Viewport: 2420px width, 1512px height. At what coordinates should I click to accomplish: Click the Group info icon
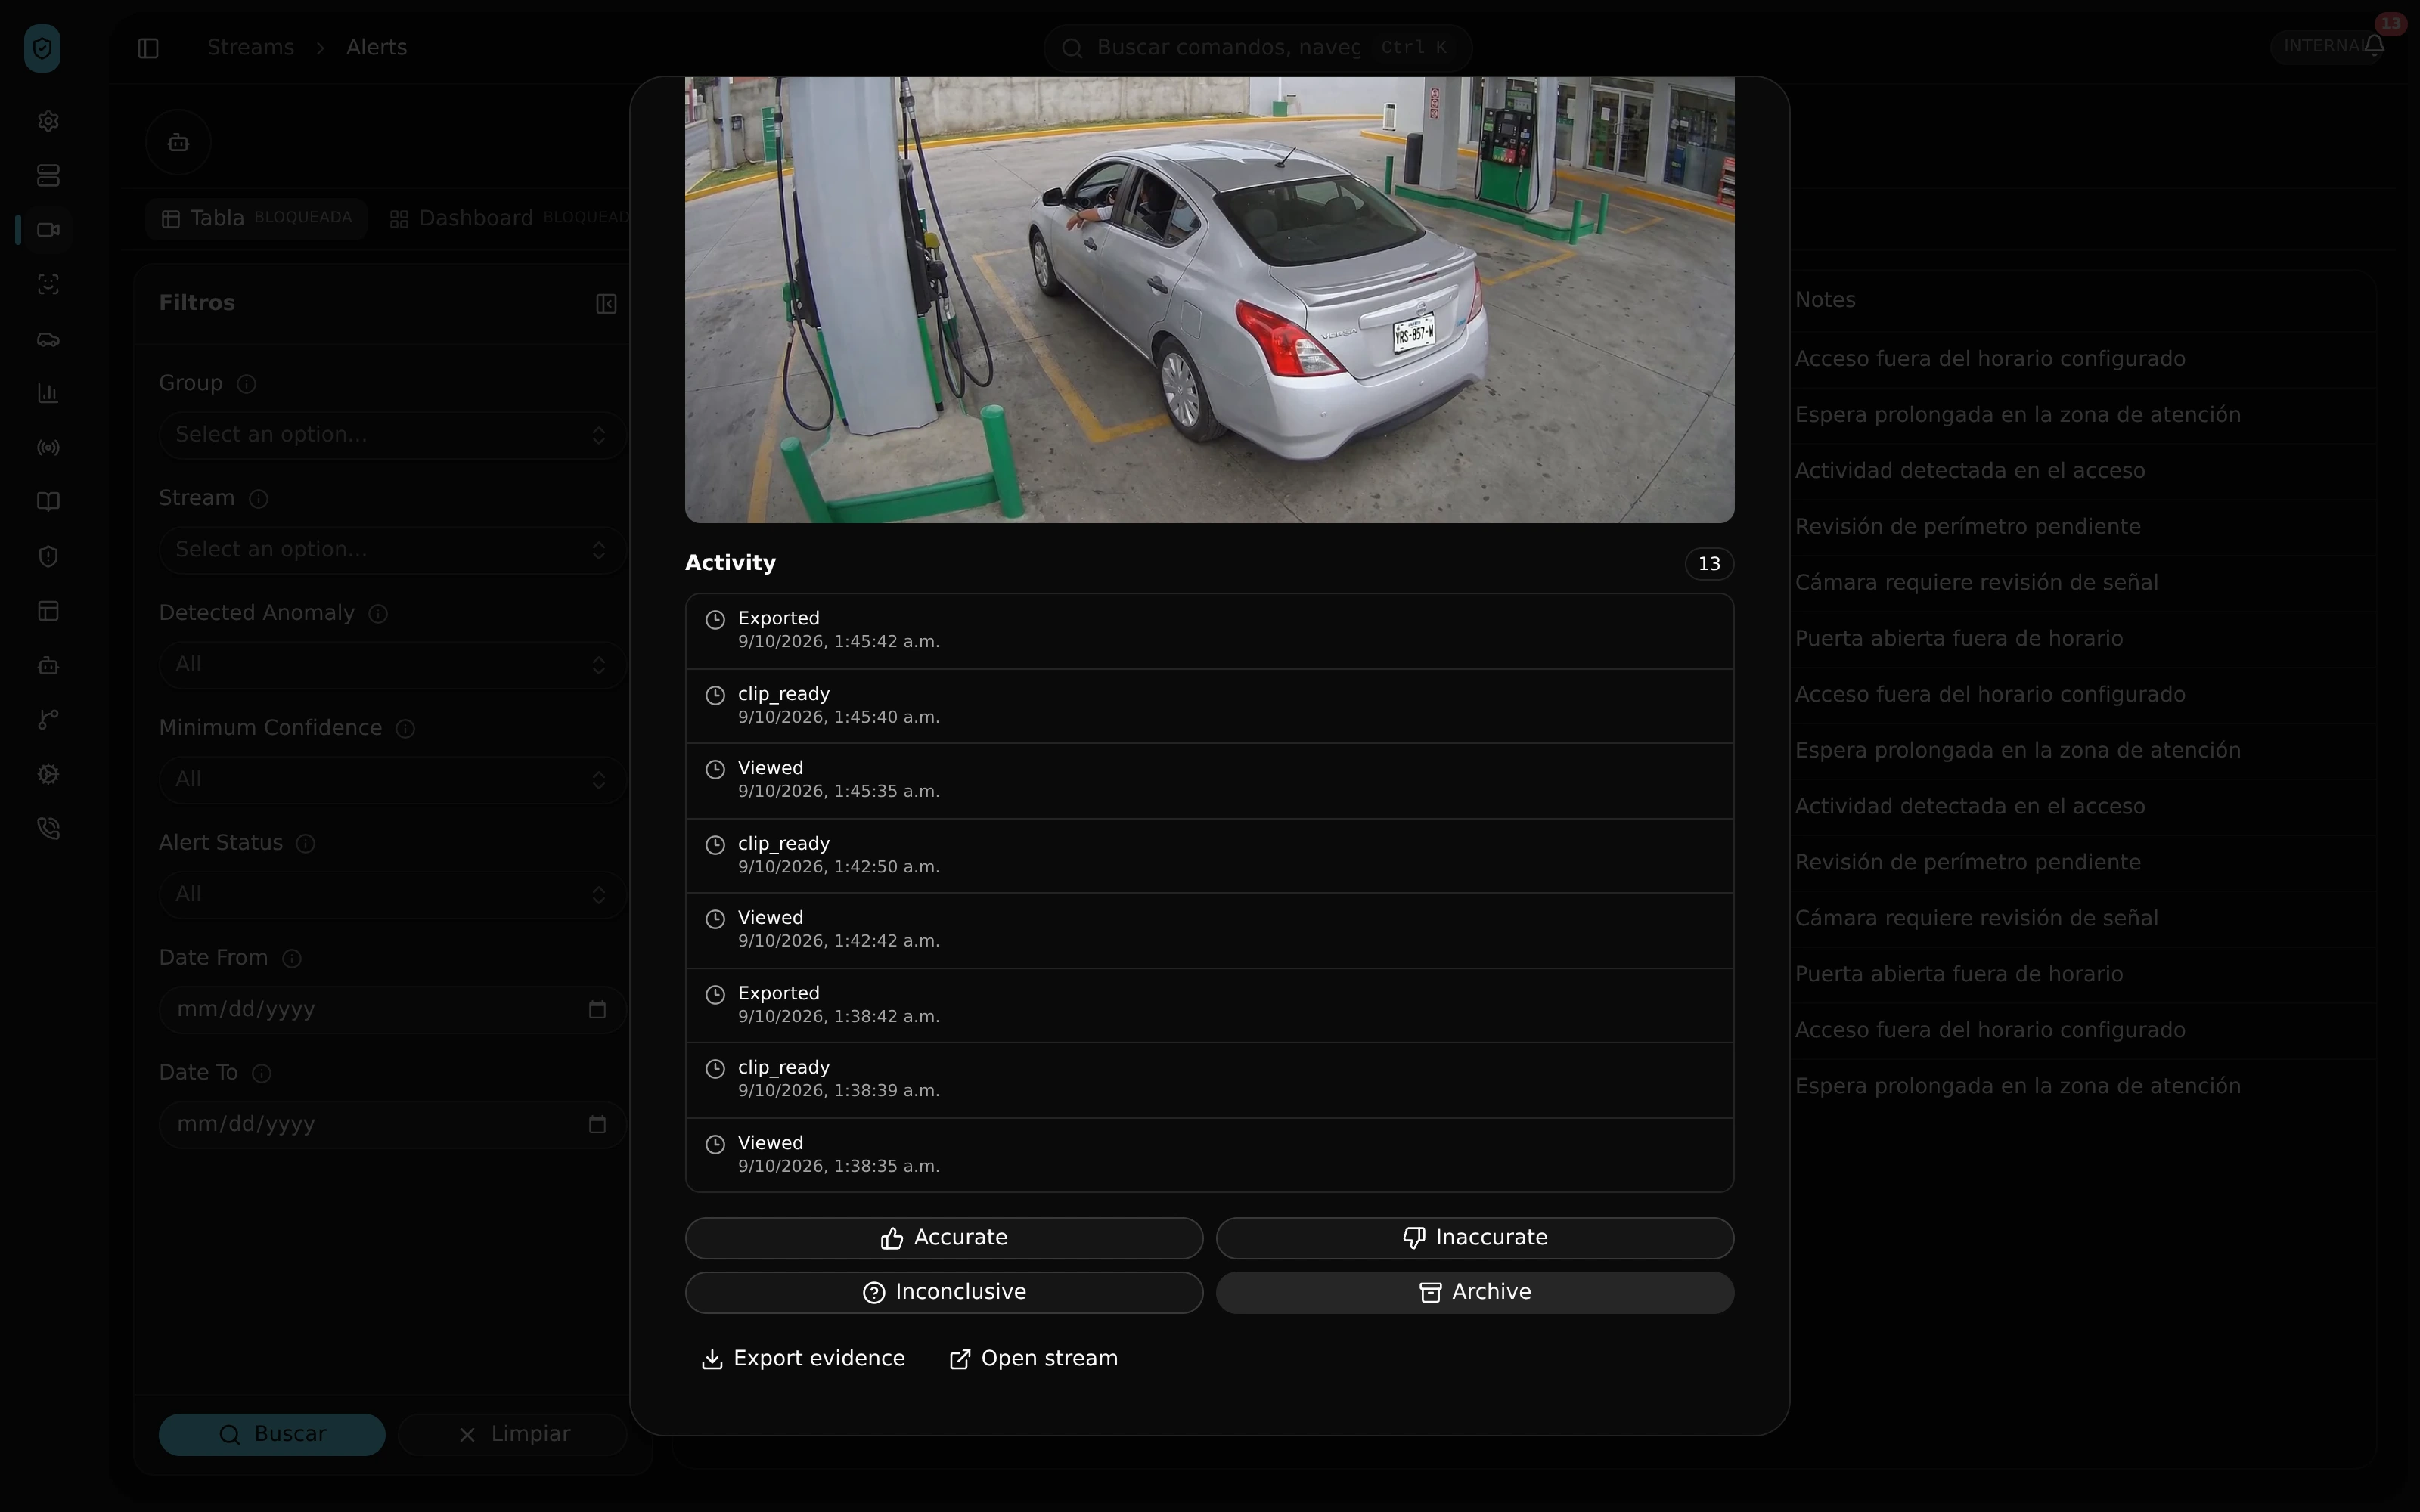coord(247,384)
